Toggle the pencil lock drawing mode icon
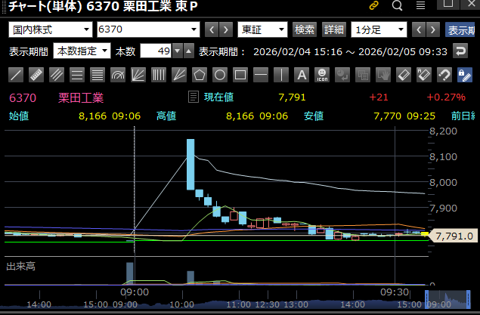The height and width of the screenshot is (315, 480). coord(464,75)
